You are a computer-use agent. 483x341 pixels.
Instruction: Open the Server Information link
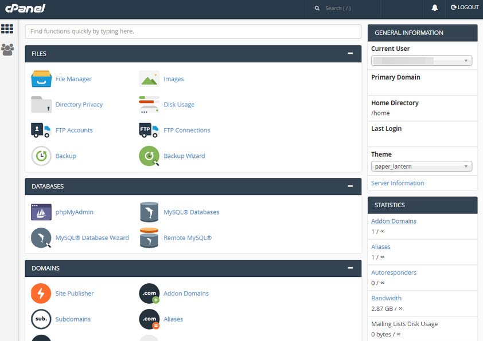(398, 183)
